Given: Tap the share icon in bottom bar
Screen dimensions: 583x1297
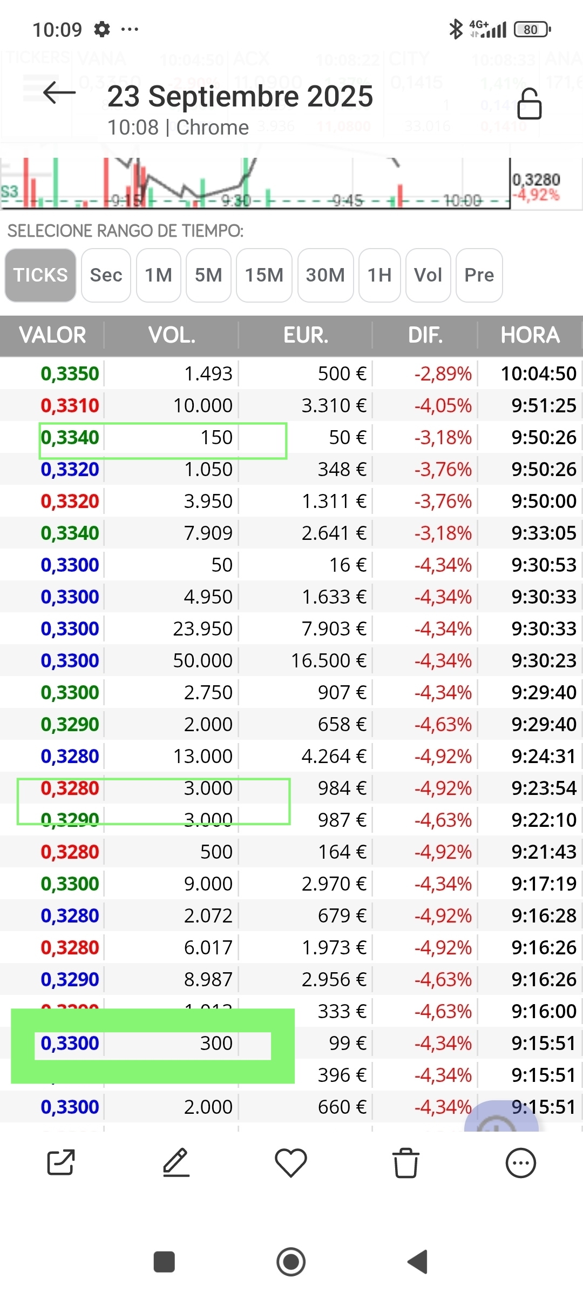Looking at the screenshot, I should (x=60, y=1162).
